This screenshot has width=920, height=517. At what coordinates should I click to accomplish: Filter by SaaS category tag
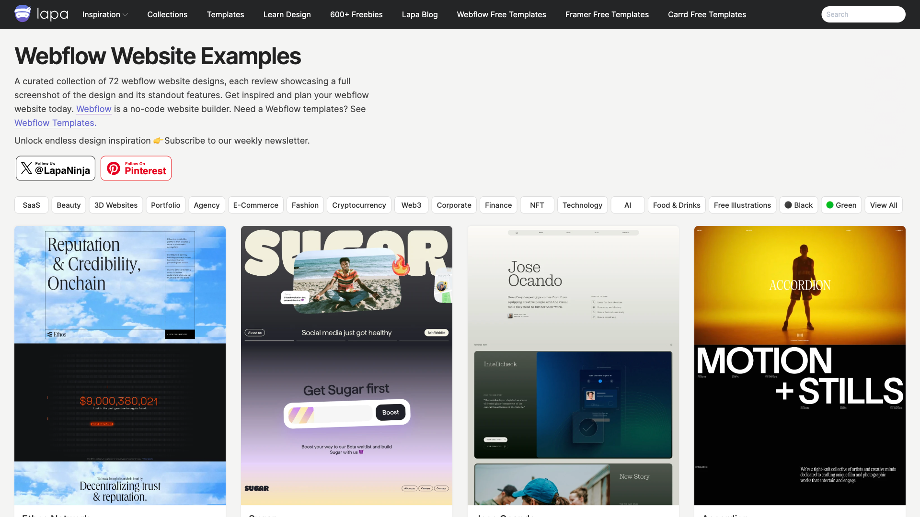point(31,205)
